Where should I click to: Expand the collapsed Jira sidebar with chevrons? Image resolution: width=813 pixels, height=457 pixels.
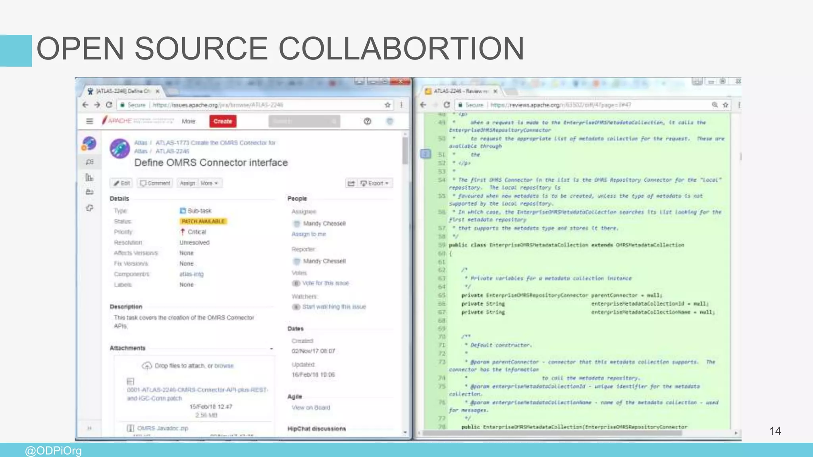pyautogui.click(x=90, y=428)
